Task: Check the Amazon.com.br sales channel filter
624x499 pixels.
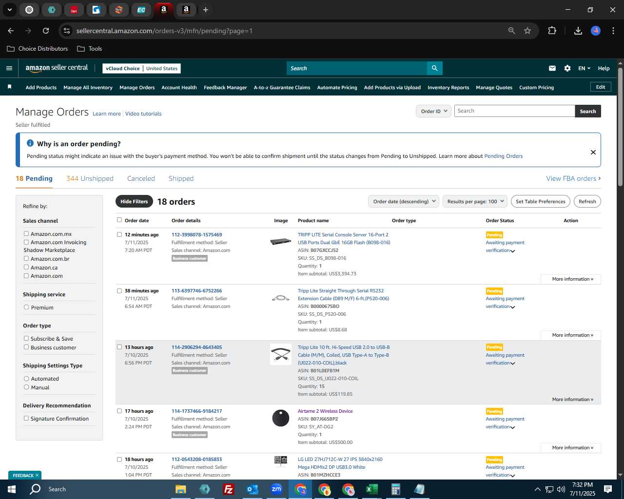Action: 26,259
